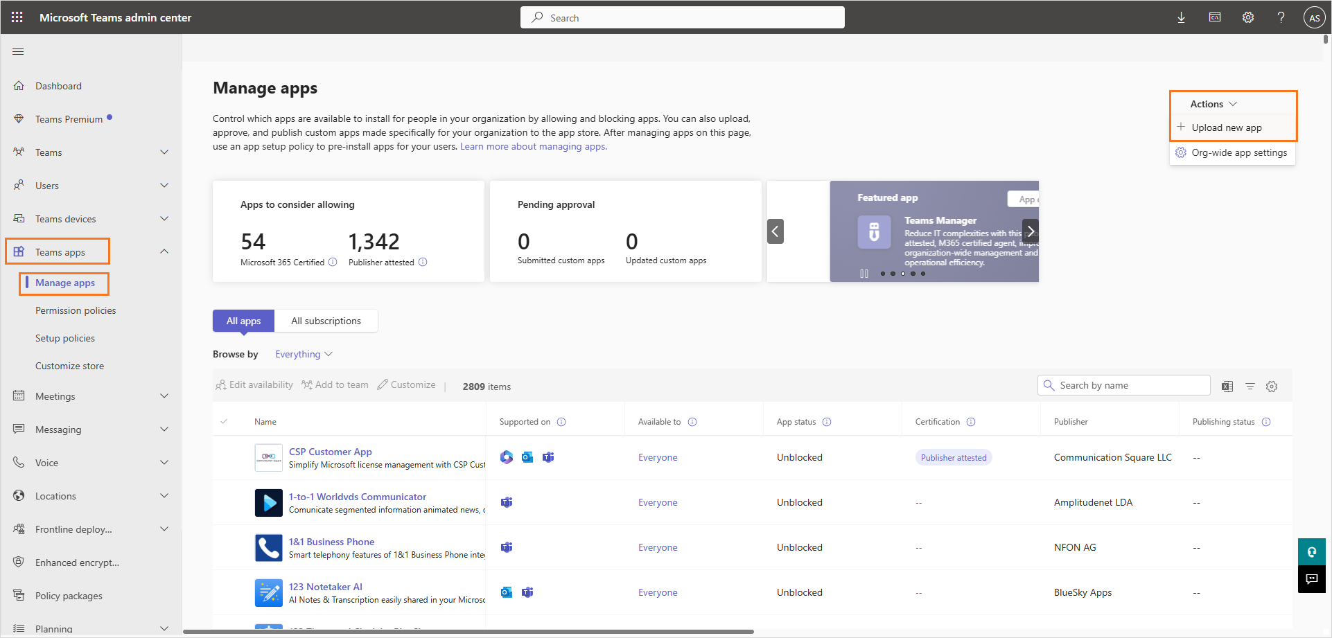Toggle the select all rows checkmark

click(x=224, y=422)
